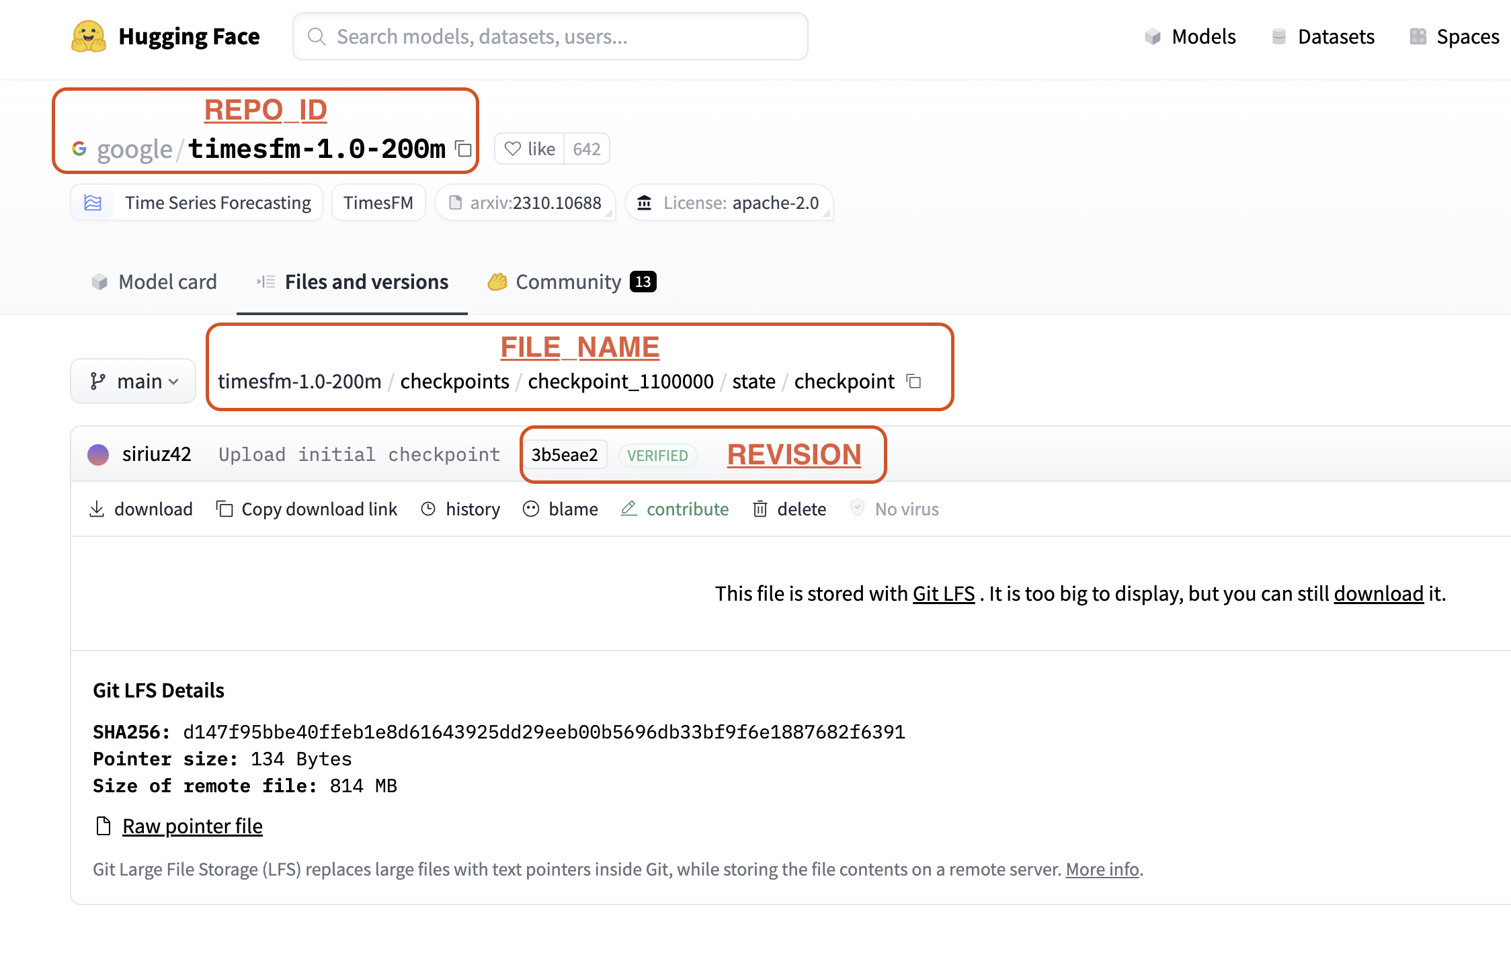Click the download button in file toolbar
The width and height of the screenshot is (1511, 973).
click(x=140, y=509)
